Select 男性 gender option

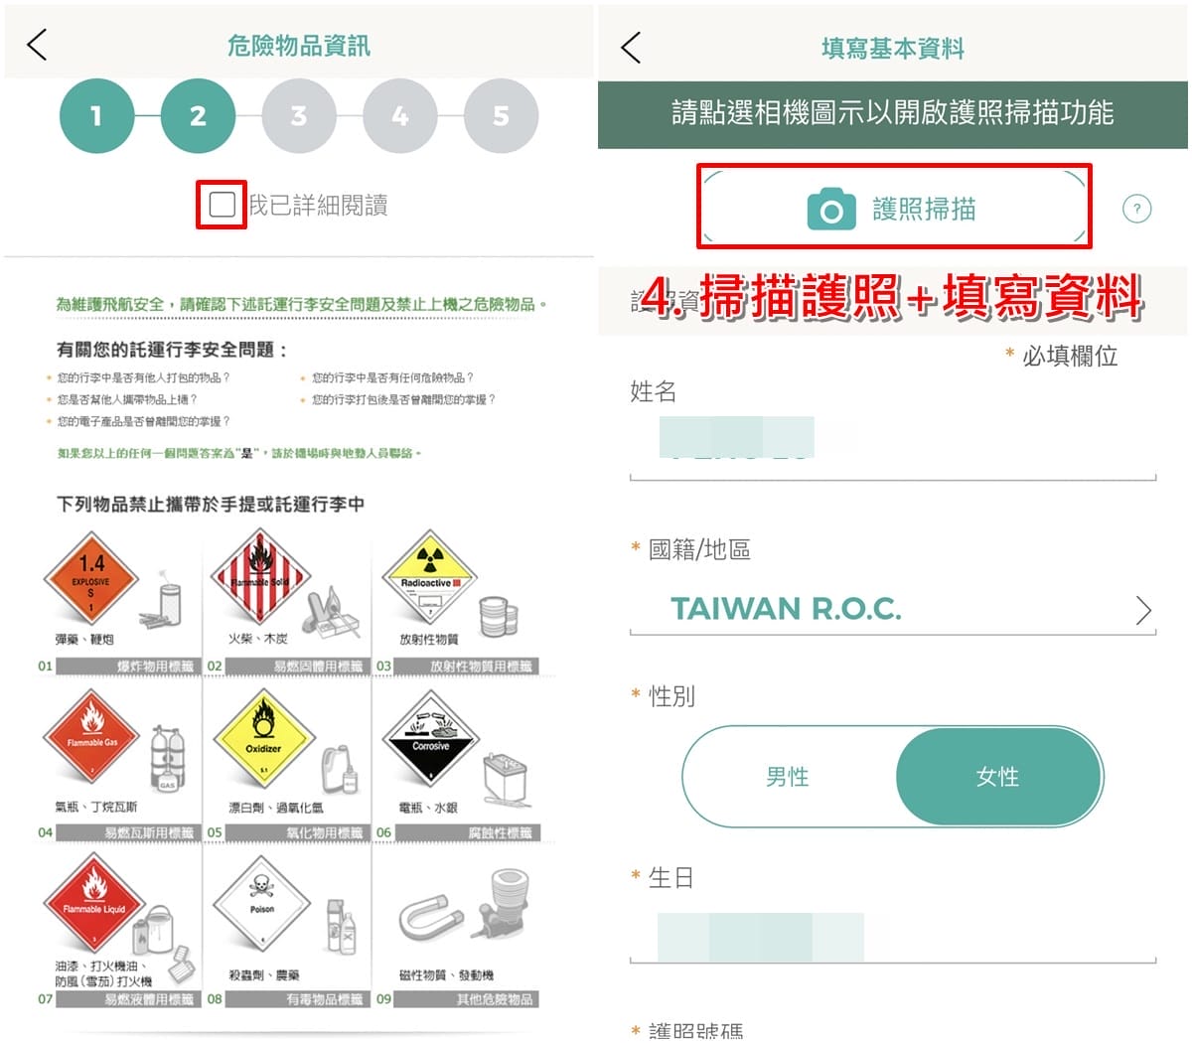(788, 776)
